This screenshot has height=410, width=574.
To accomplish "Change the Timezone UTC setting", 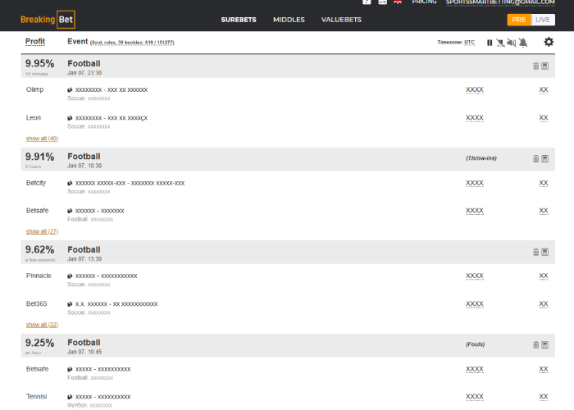I will [x=470, y=43].
